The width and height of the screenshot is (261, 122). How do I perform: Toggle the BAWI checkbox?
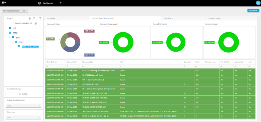pyautogui.click(x=16, y=42)
